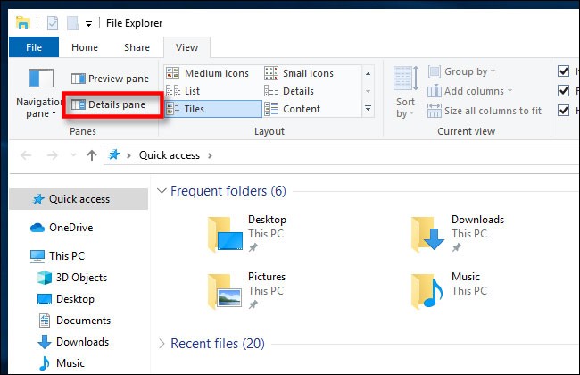Click the Up arrow navigation button

(91, 155)
